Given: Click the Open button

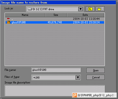Looking at the screenshot, I should click(96, 71).
